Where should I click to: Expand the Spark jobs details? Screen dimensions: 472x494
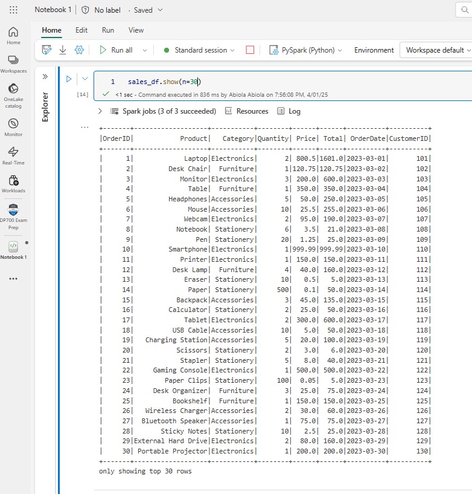coord(100,111)
